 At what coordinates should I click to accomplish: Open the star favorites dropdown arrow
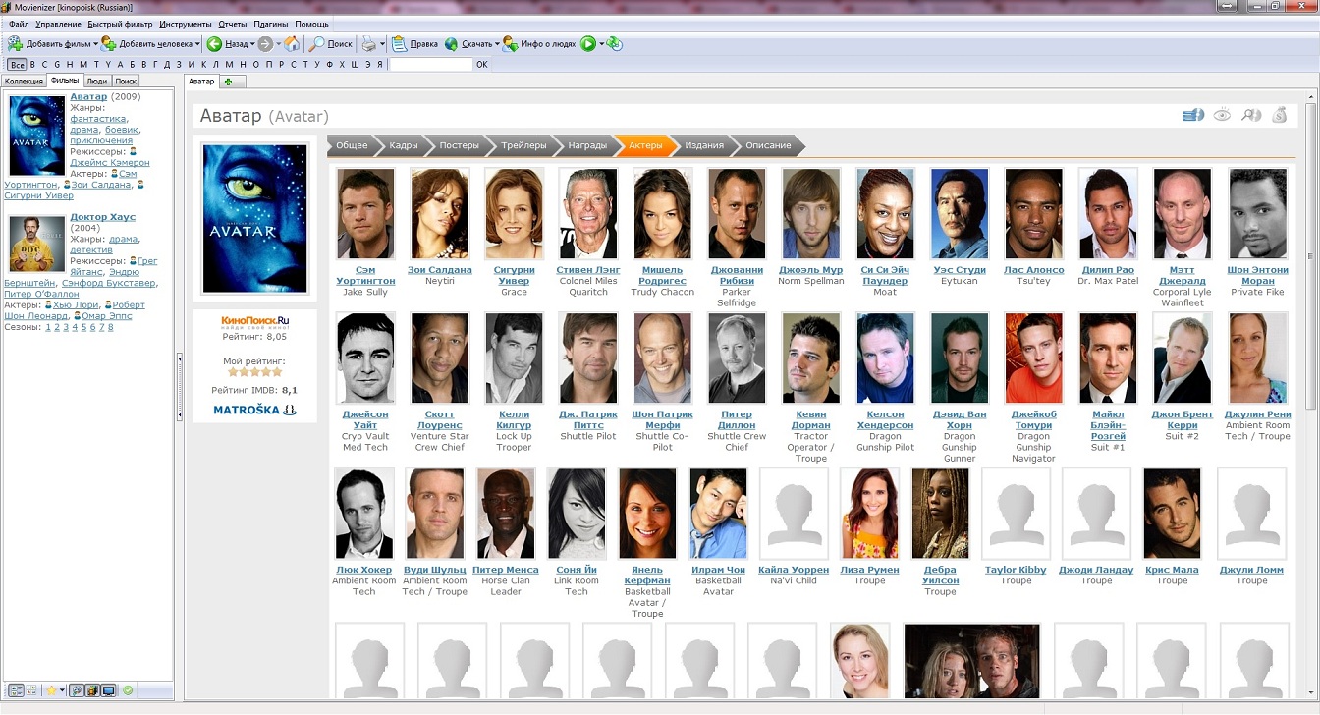tap(63, 690)
